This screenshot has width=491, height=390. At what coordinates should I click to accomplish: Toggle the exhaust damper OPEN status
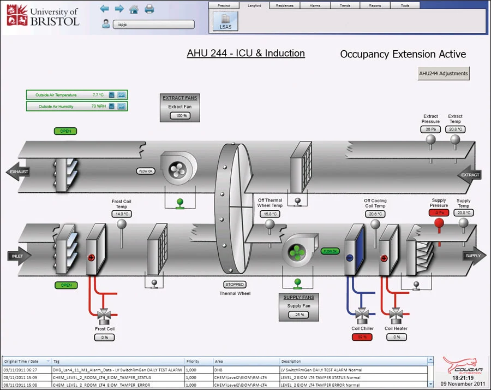[x=65, y=131]
